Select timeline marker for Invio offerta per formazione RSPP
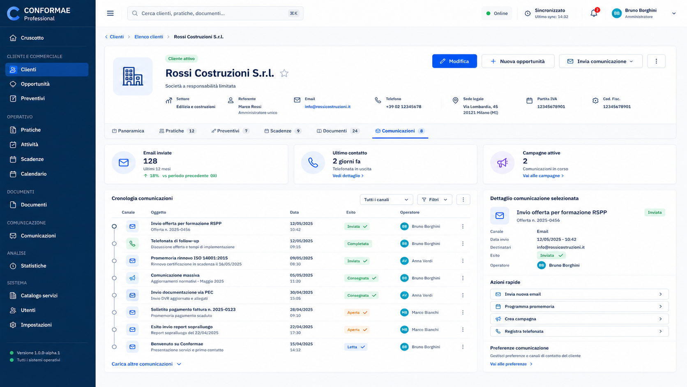This screenshot has width=687, height=387. tap(114, 227)
